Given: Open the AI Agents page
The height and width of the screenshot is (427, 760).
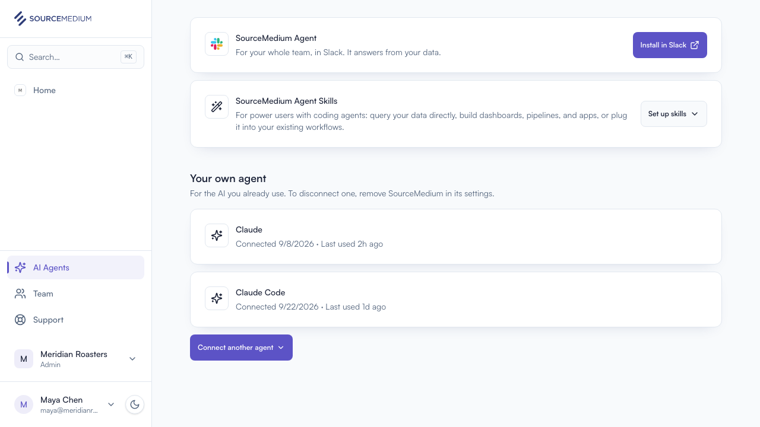Looking at the screenshot, I should (x=75, y=267).
